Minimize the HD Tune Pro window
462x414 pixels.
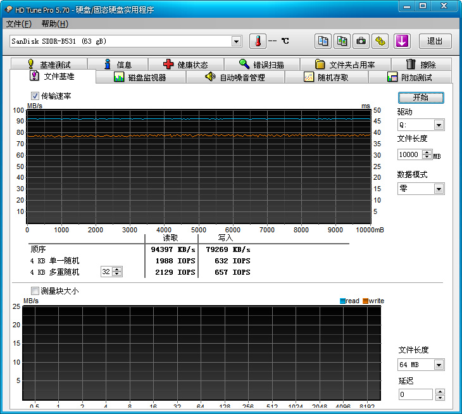[407, 6]
